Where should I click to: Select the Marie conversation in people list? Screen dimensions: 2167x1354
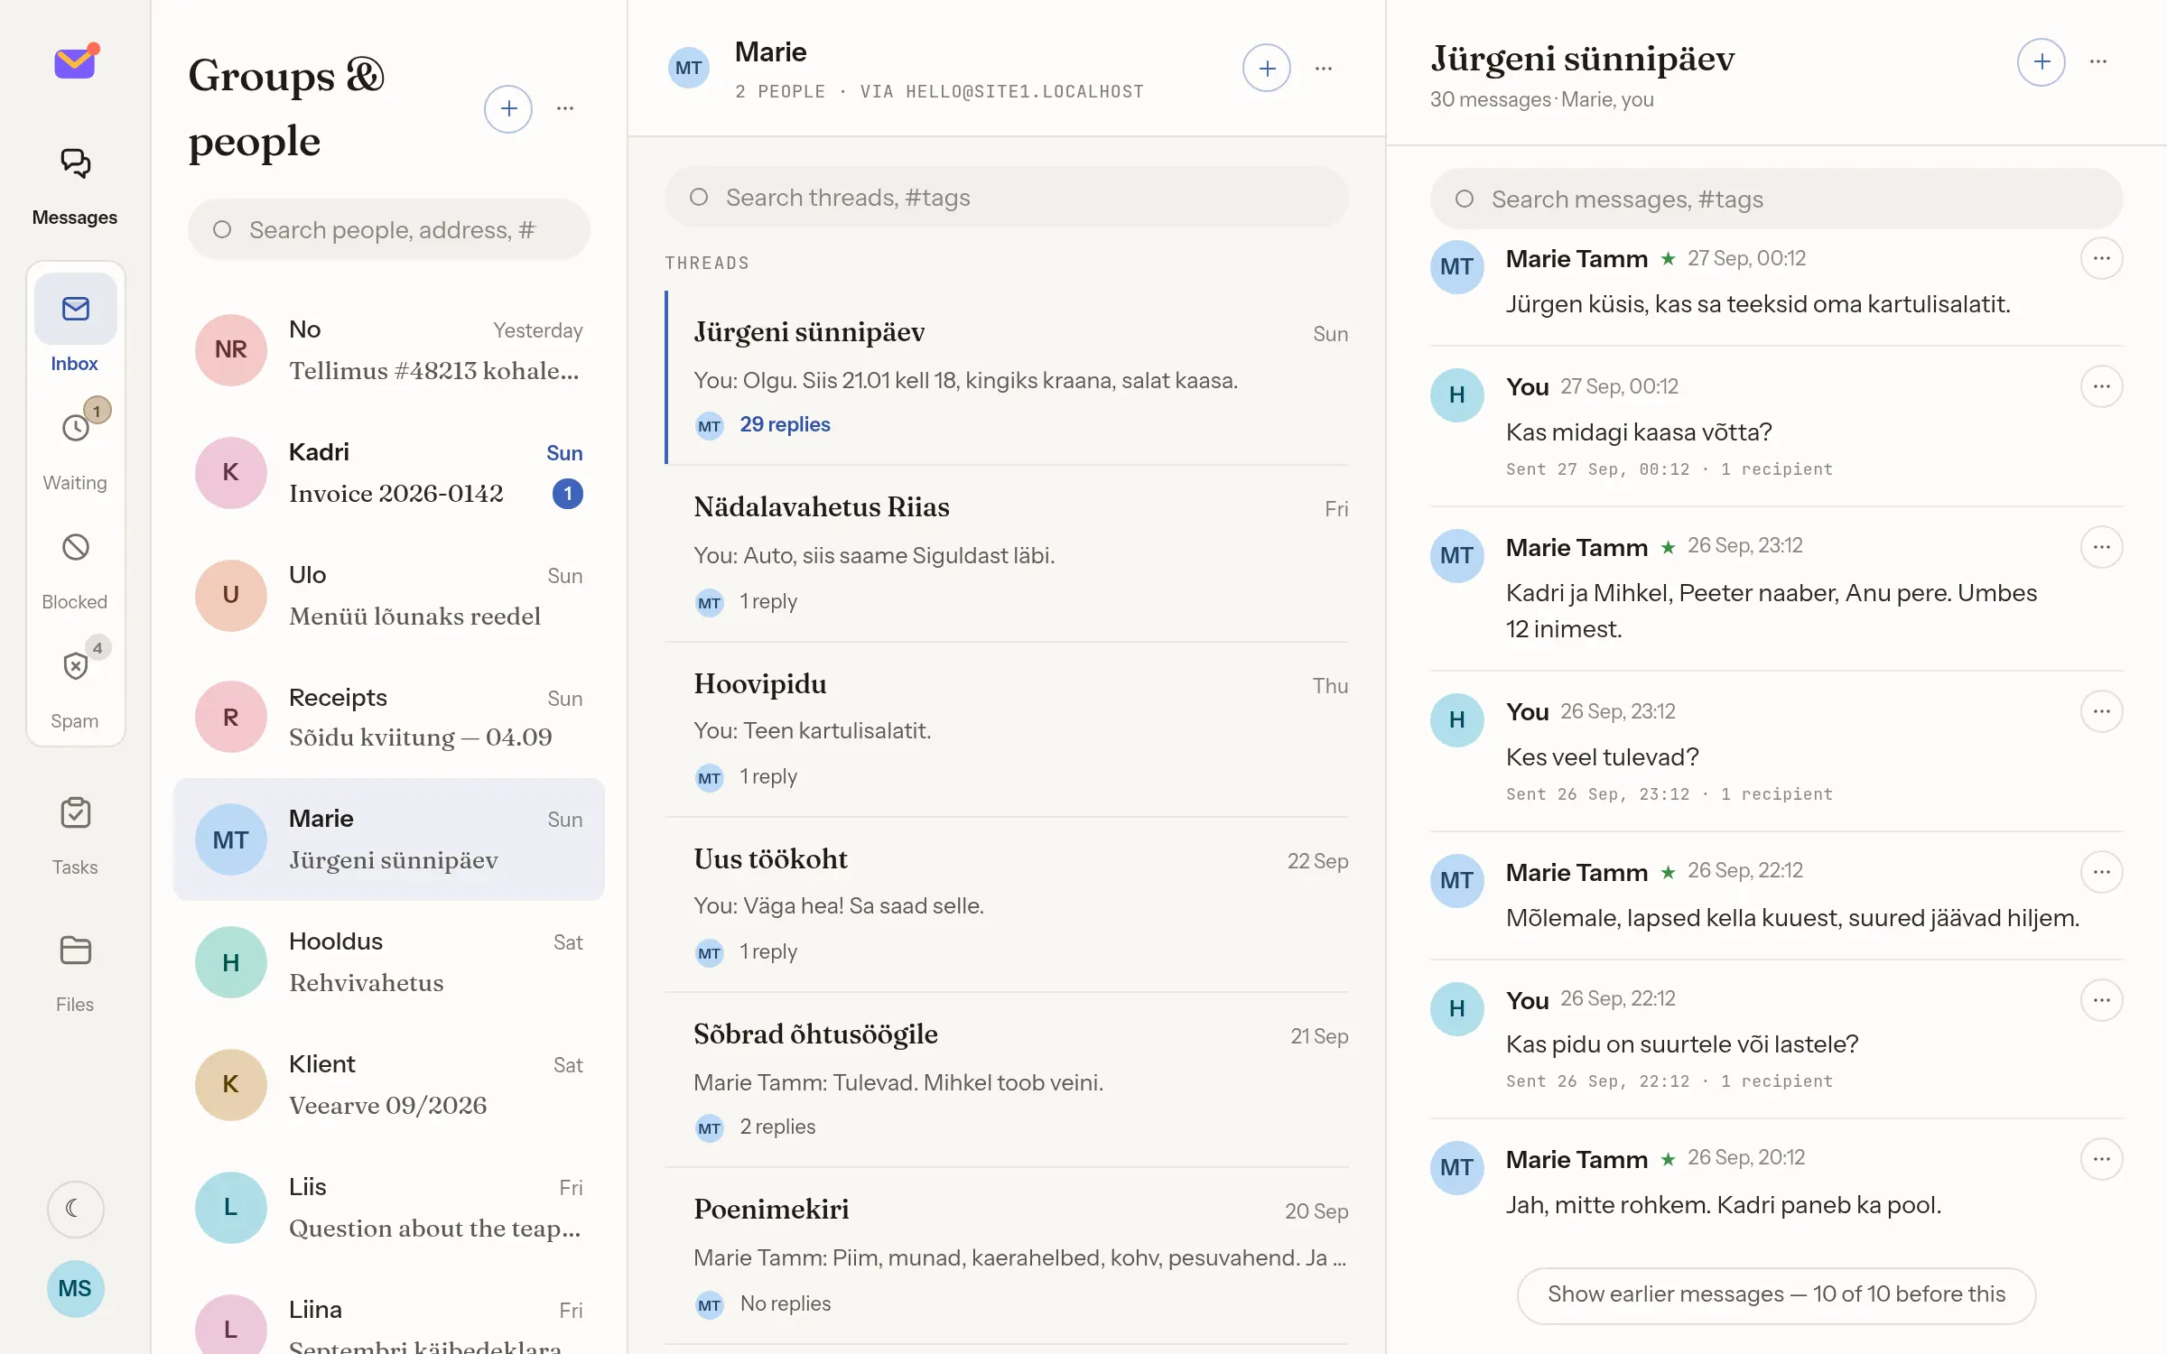tap(389, 839)
